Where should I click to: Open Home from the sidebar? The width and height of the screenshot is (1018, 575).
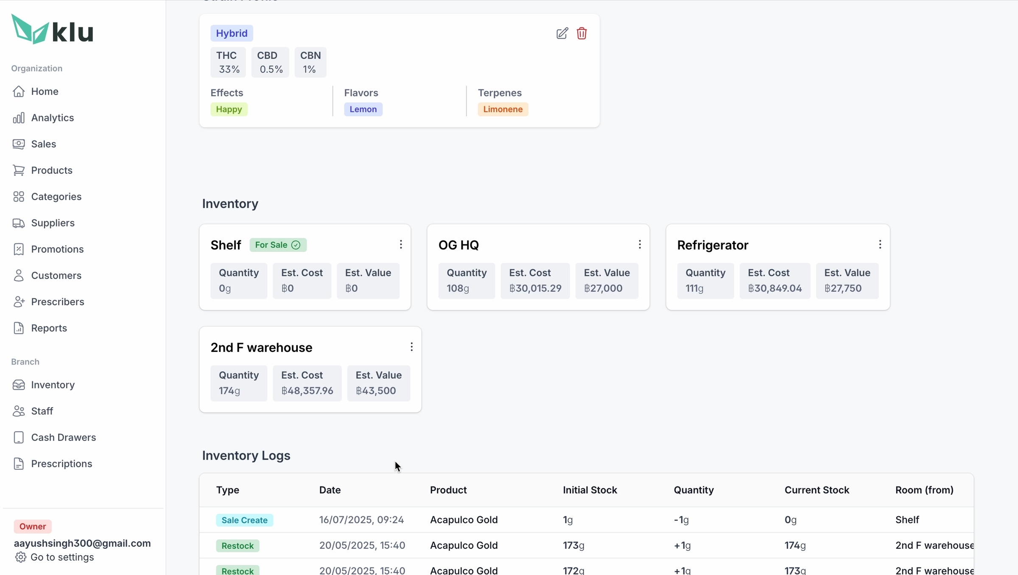click(45, 91)
